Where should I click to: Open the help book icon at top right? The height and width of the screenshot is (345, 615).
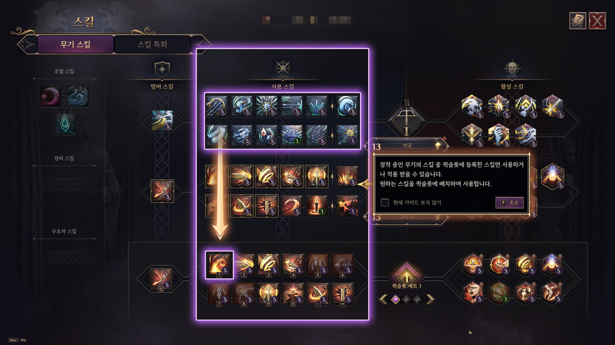[x=577, y=21]
